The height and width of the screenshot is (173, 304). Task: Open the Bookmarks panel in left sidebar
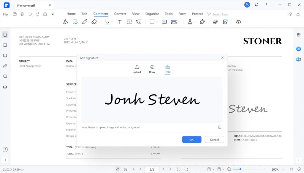point(5,45)
